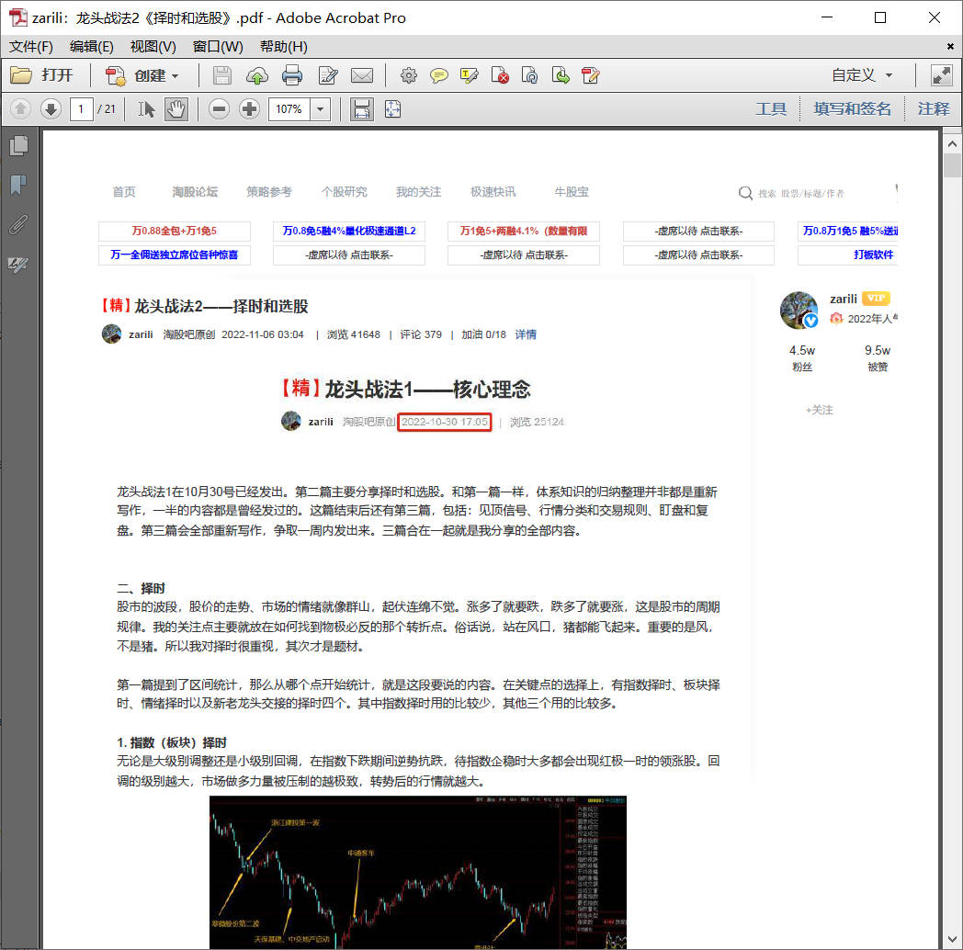Image resolution: width=963 pixels, height=950 pixels.
Task: Open the Attachments paperclip panel
Action: pyautogui.click(x=19, y=224)
